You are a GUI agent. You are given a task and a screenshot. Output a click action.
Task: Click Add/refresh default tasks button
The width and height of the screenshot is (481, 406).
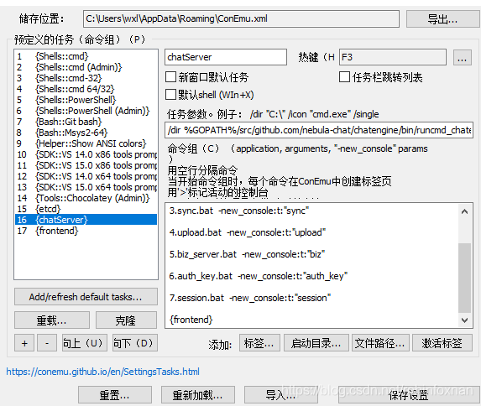click(x=86, y=297)
